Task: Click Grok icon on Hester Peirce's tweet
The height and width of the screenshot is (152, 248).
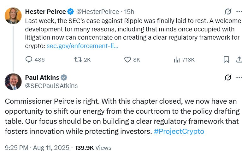Action: coord(228,12)
